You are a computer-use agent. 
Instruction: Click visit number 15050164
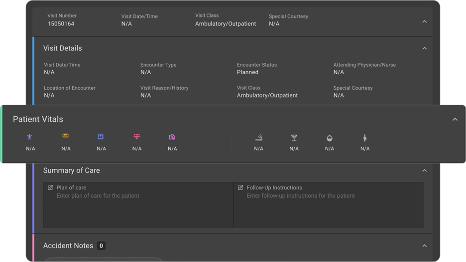(x=61, y=24)
